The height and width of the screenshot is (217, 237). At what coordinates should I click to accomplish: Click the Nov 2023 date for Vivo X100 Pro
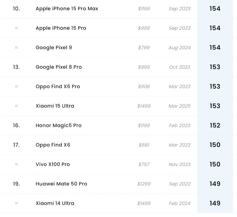(x=180, y=165)
